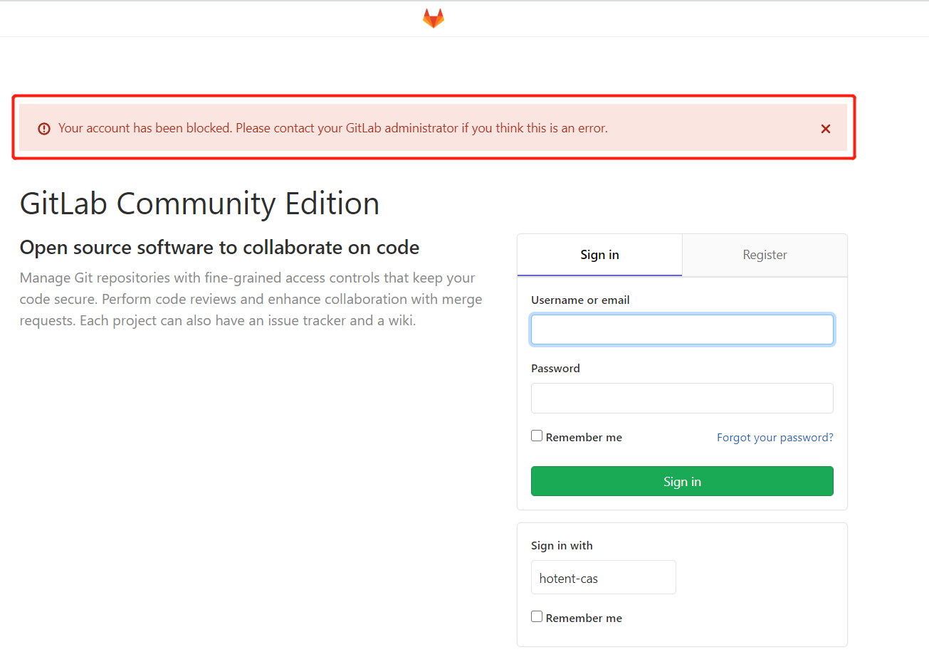
Task: Click the alert warning exclamation icon
Action: [44, 129]
